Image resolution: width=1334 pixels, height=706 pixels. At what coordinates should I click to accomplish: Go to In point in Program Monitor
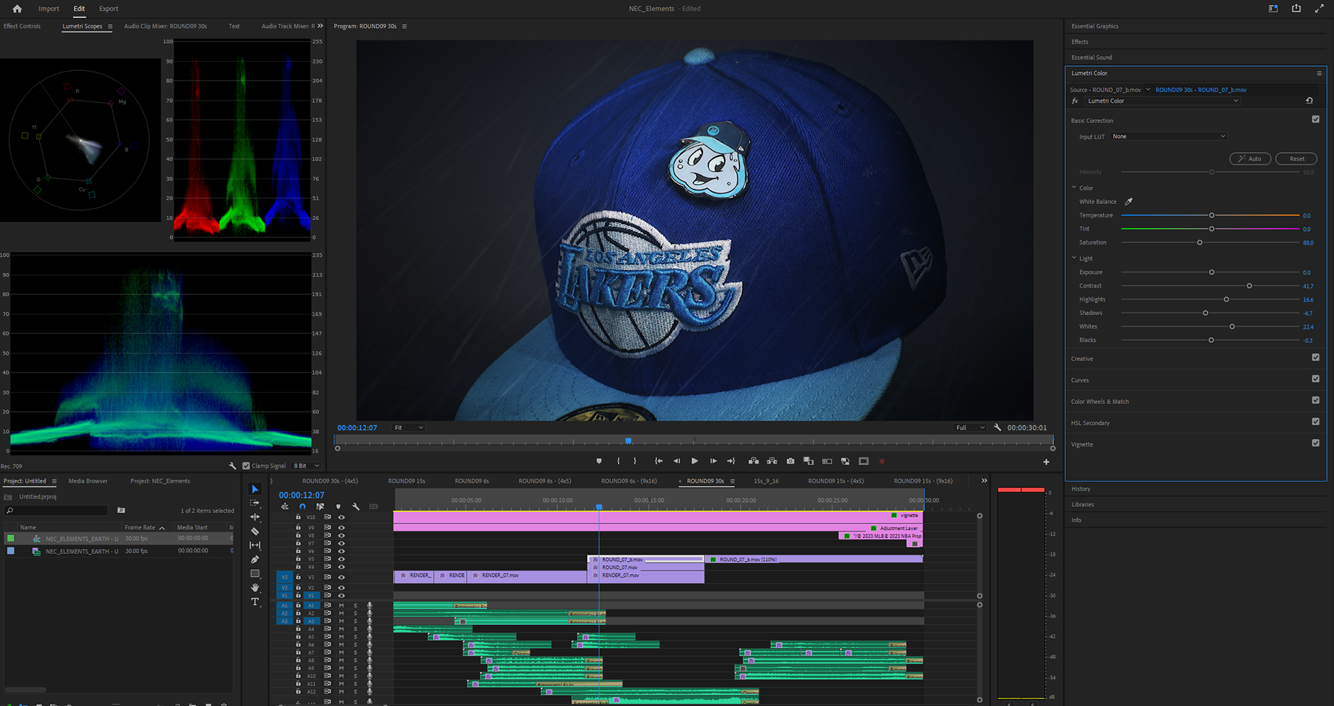(659, 461)
